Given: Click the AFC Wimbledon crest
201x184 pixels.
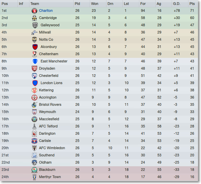Looking at the screenshot, I should [x=34, y=148].
